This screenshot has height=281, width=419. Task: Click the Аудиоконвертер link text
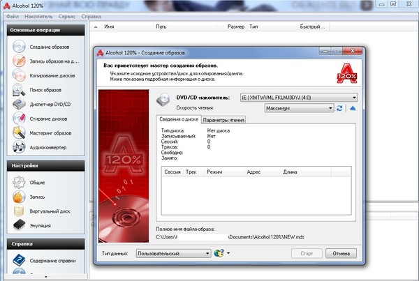47,147
